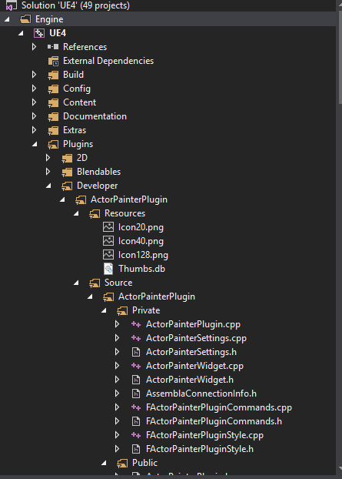Select AssemblaConnectionInfo.h in the tree
This screenshot has height=479, width=342.
201,394
